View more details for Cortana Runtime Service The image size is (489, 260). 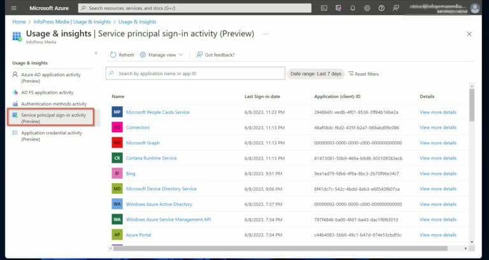438,158
